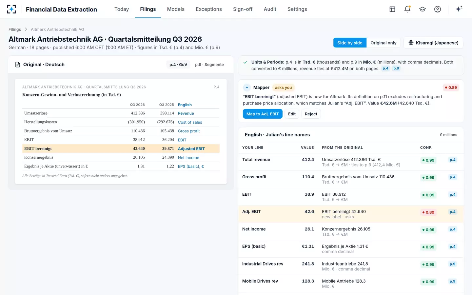
Task: Click the English column header in original
Action: [x=185, y=105]
